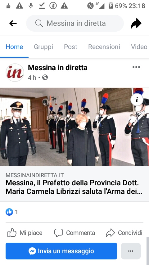Viewport: 149px width, 265px height.
Task: Open the Messina in diretta page logo
Action: pos(15,73)
